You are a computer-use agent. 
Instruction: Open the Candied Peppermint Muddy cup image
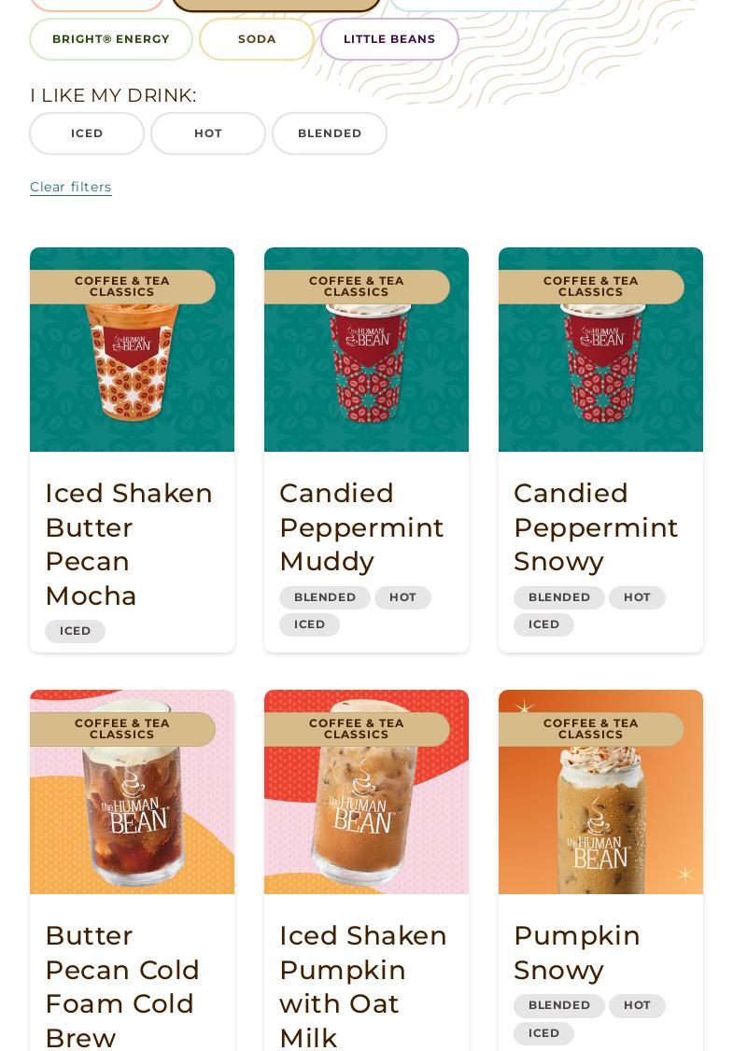click(x=366, y=349)
